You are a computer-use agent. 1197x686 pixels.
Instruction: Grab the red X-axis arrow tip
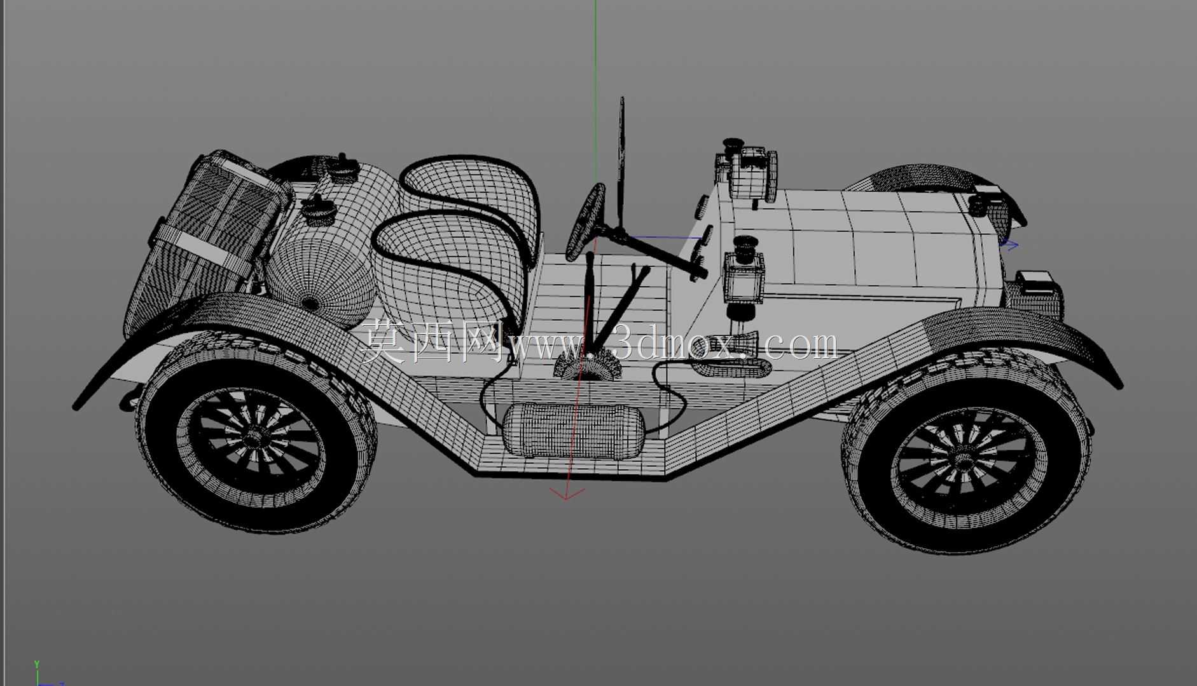tap(566, 494)
